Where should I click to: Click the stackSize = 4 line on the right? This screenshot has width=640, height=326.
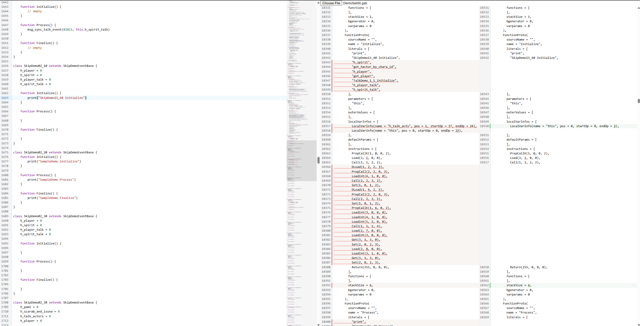(519, 285)
